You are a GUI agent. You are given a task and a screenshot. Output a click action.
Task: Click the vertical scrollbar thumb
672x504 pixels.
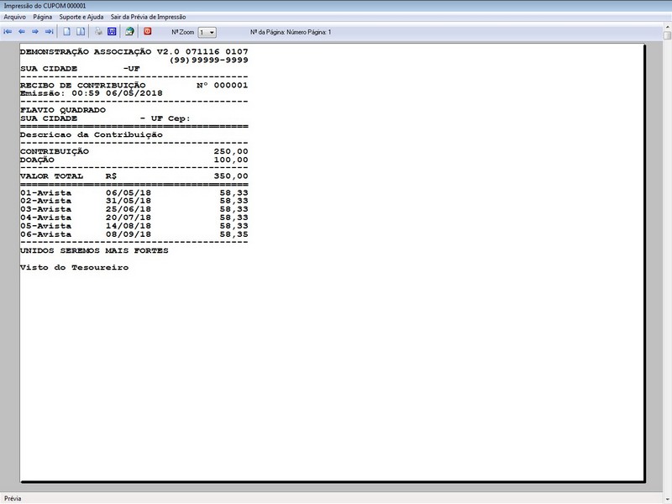(x=667, y=35)
